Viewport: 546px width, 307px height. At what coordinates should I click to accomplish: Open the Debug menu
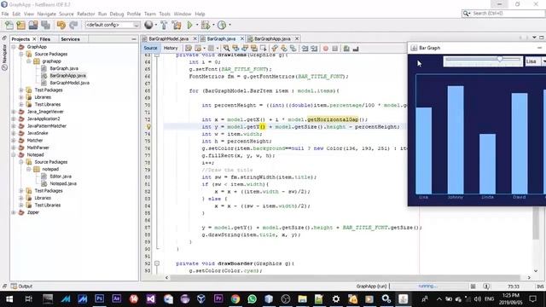[x=117, y=14]
